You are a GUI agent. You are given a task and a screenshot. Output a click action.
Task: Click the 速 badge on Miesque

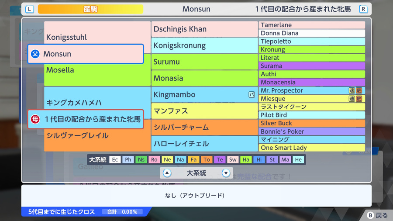click(352, 99)
